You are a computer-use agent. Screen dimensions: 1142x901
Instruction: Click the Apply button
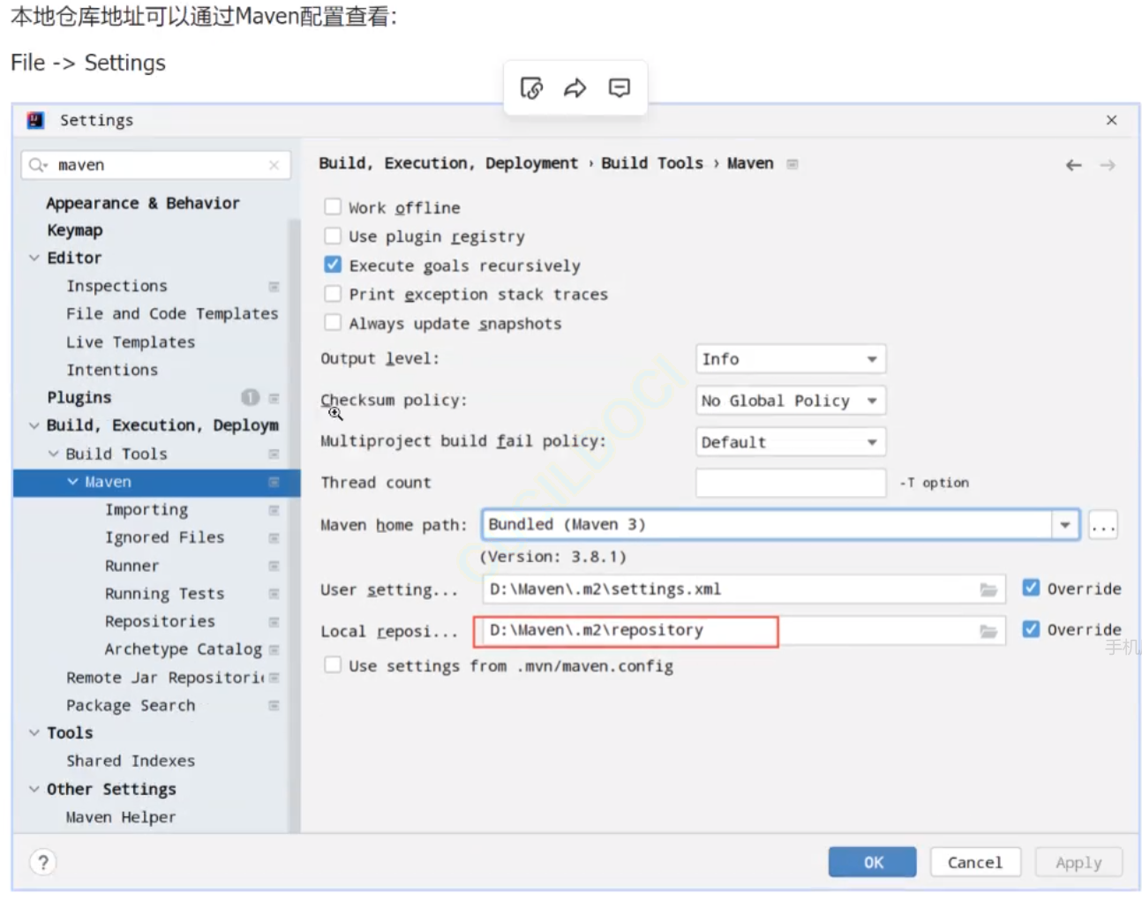click(x=1078, y=862)
